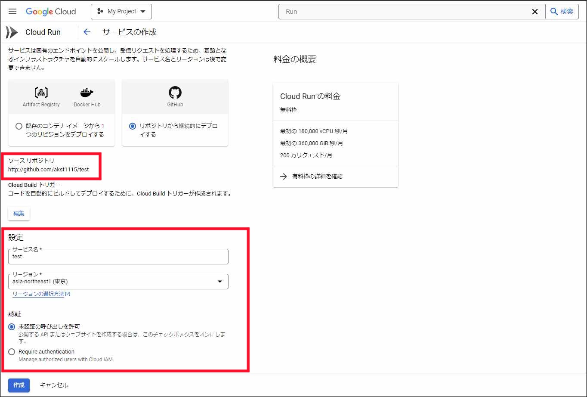
Task: Click the 設定 section heading
Action: (16, 237)
